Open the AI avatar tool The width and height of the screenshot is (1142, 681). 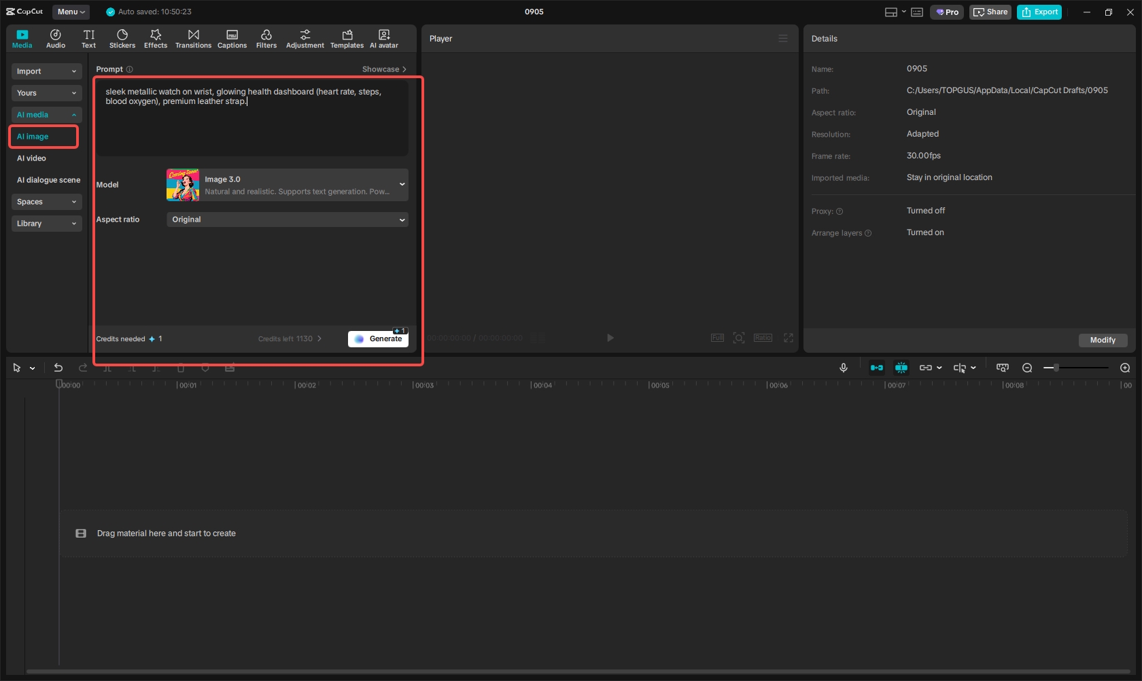(383, 38)
